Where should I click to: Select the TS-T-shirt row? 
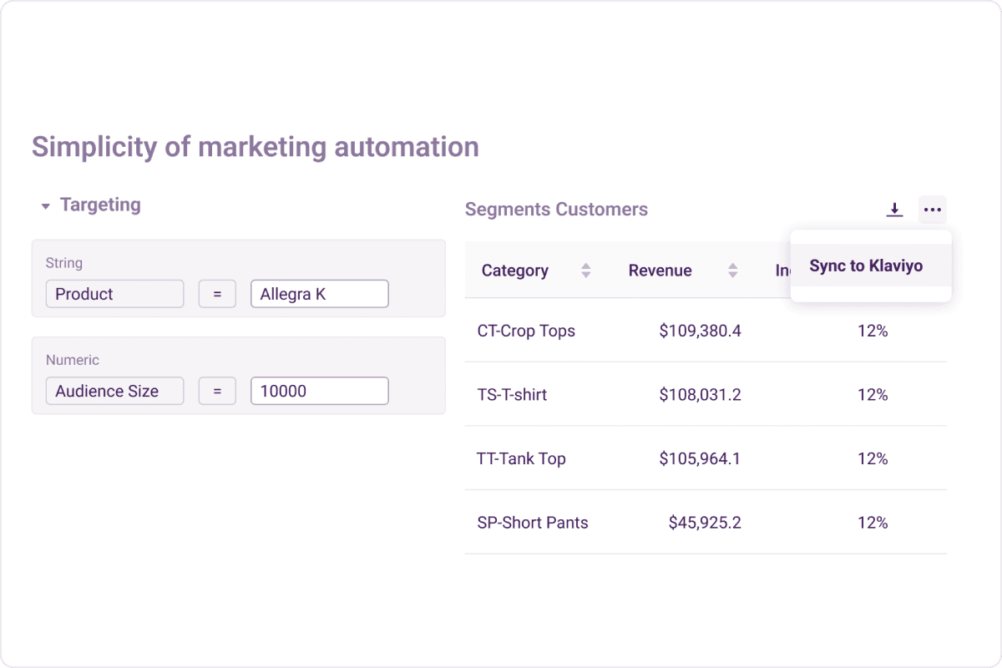[x=512, y=394]
